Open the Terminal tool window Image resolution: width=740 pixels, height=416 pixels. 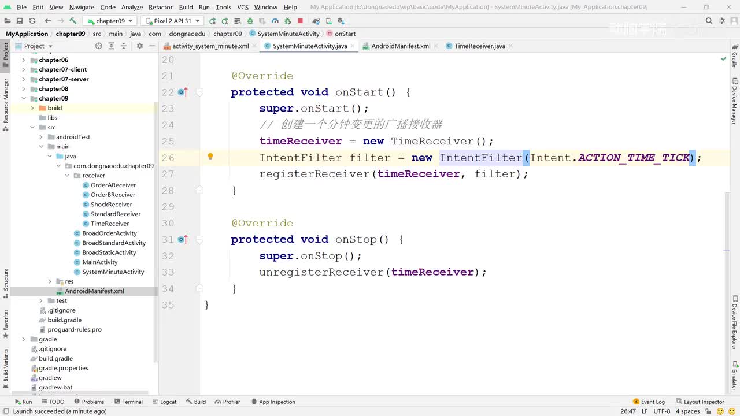pyautogui.click(x=128, y=402)
